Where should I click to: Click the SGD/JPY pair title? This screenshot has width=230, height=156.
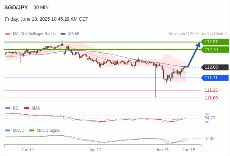(16, 7)
